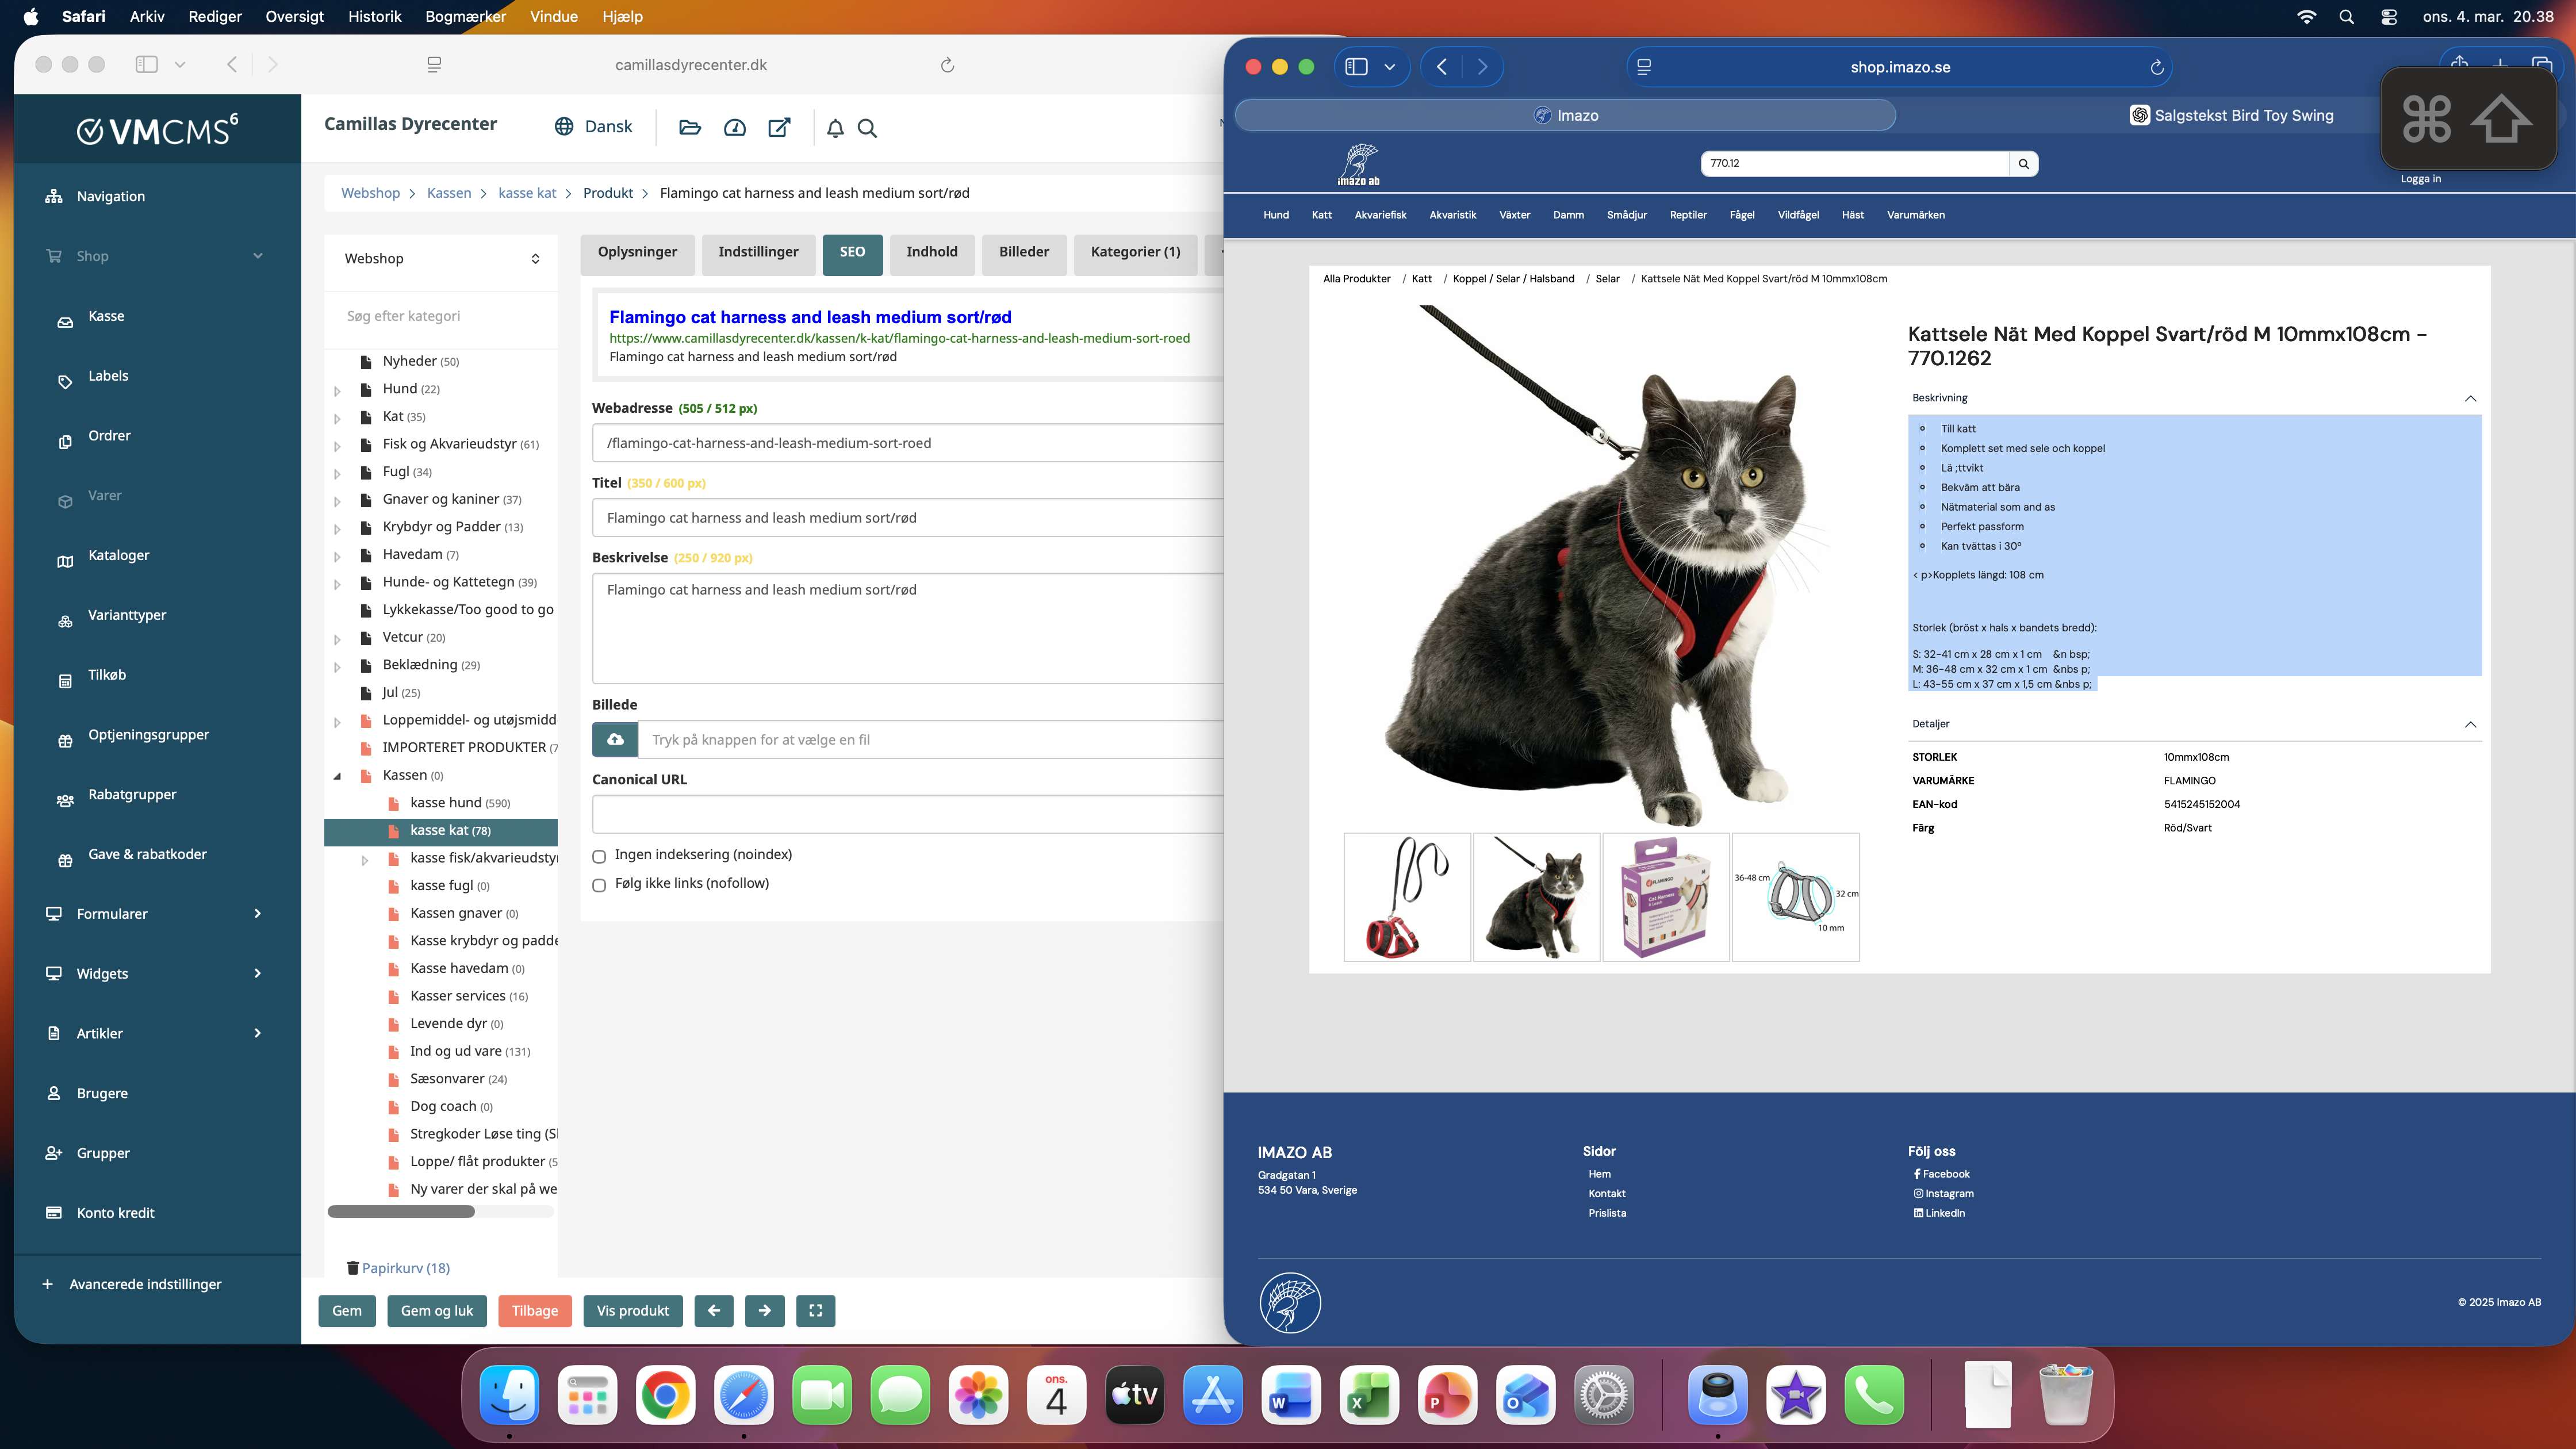Viewport: 2576px width, 1449px height.
Task: Click the left arrow previous product button
Action: 713,1310
